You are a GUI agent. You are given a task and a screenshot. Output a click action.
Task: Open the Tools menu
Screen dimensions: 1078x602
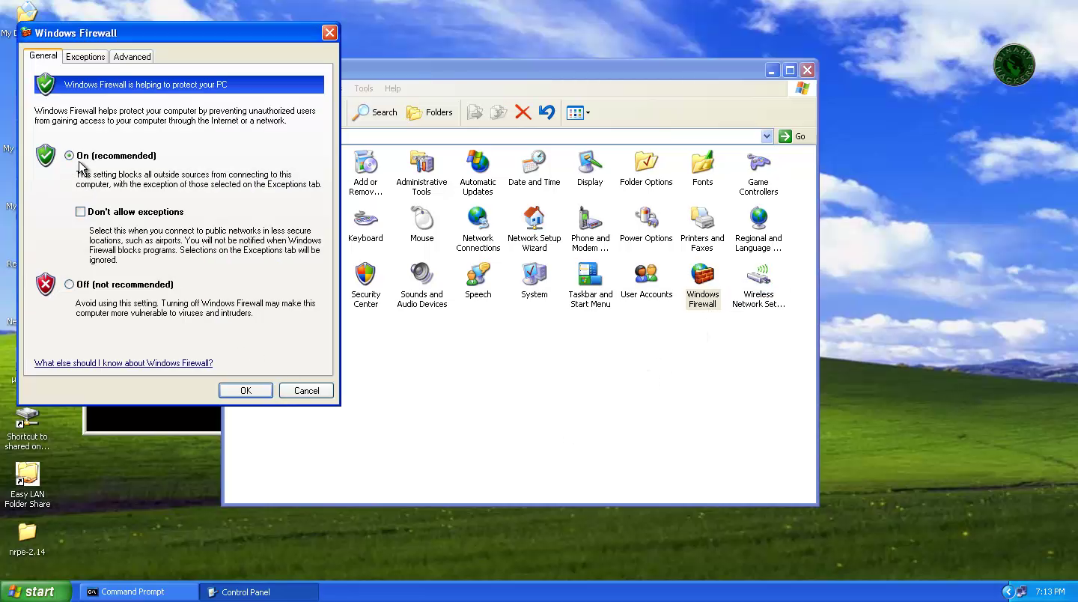tap(364, 88)
